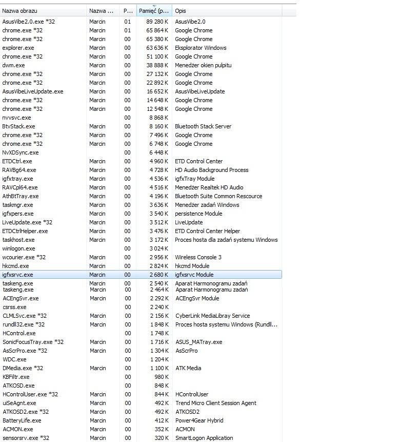420x442 pixels.
Task: Select the ATKOSD2.exe *32 process row
Action: pyautogui.click(x=141, y=412)
